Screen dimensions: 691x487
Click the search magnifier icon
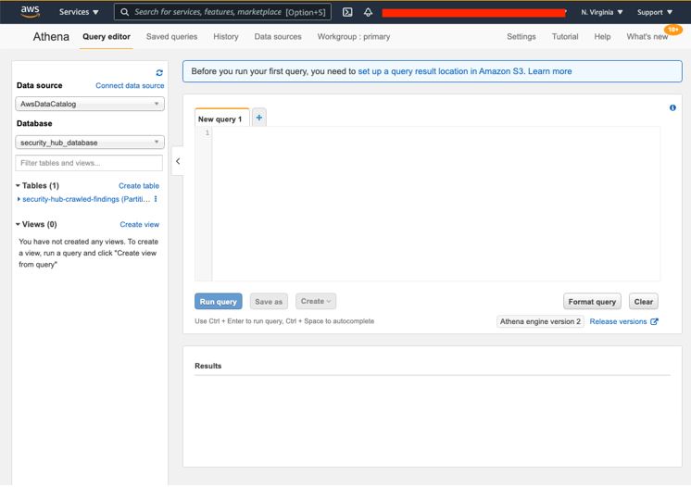tap(125, 12)
